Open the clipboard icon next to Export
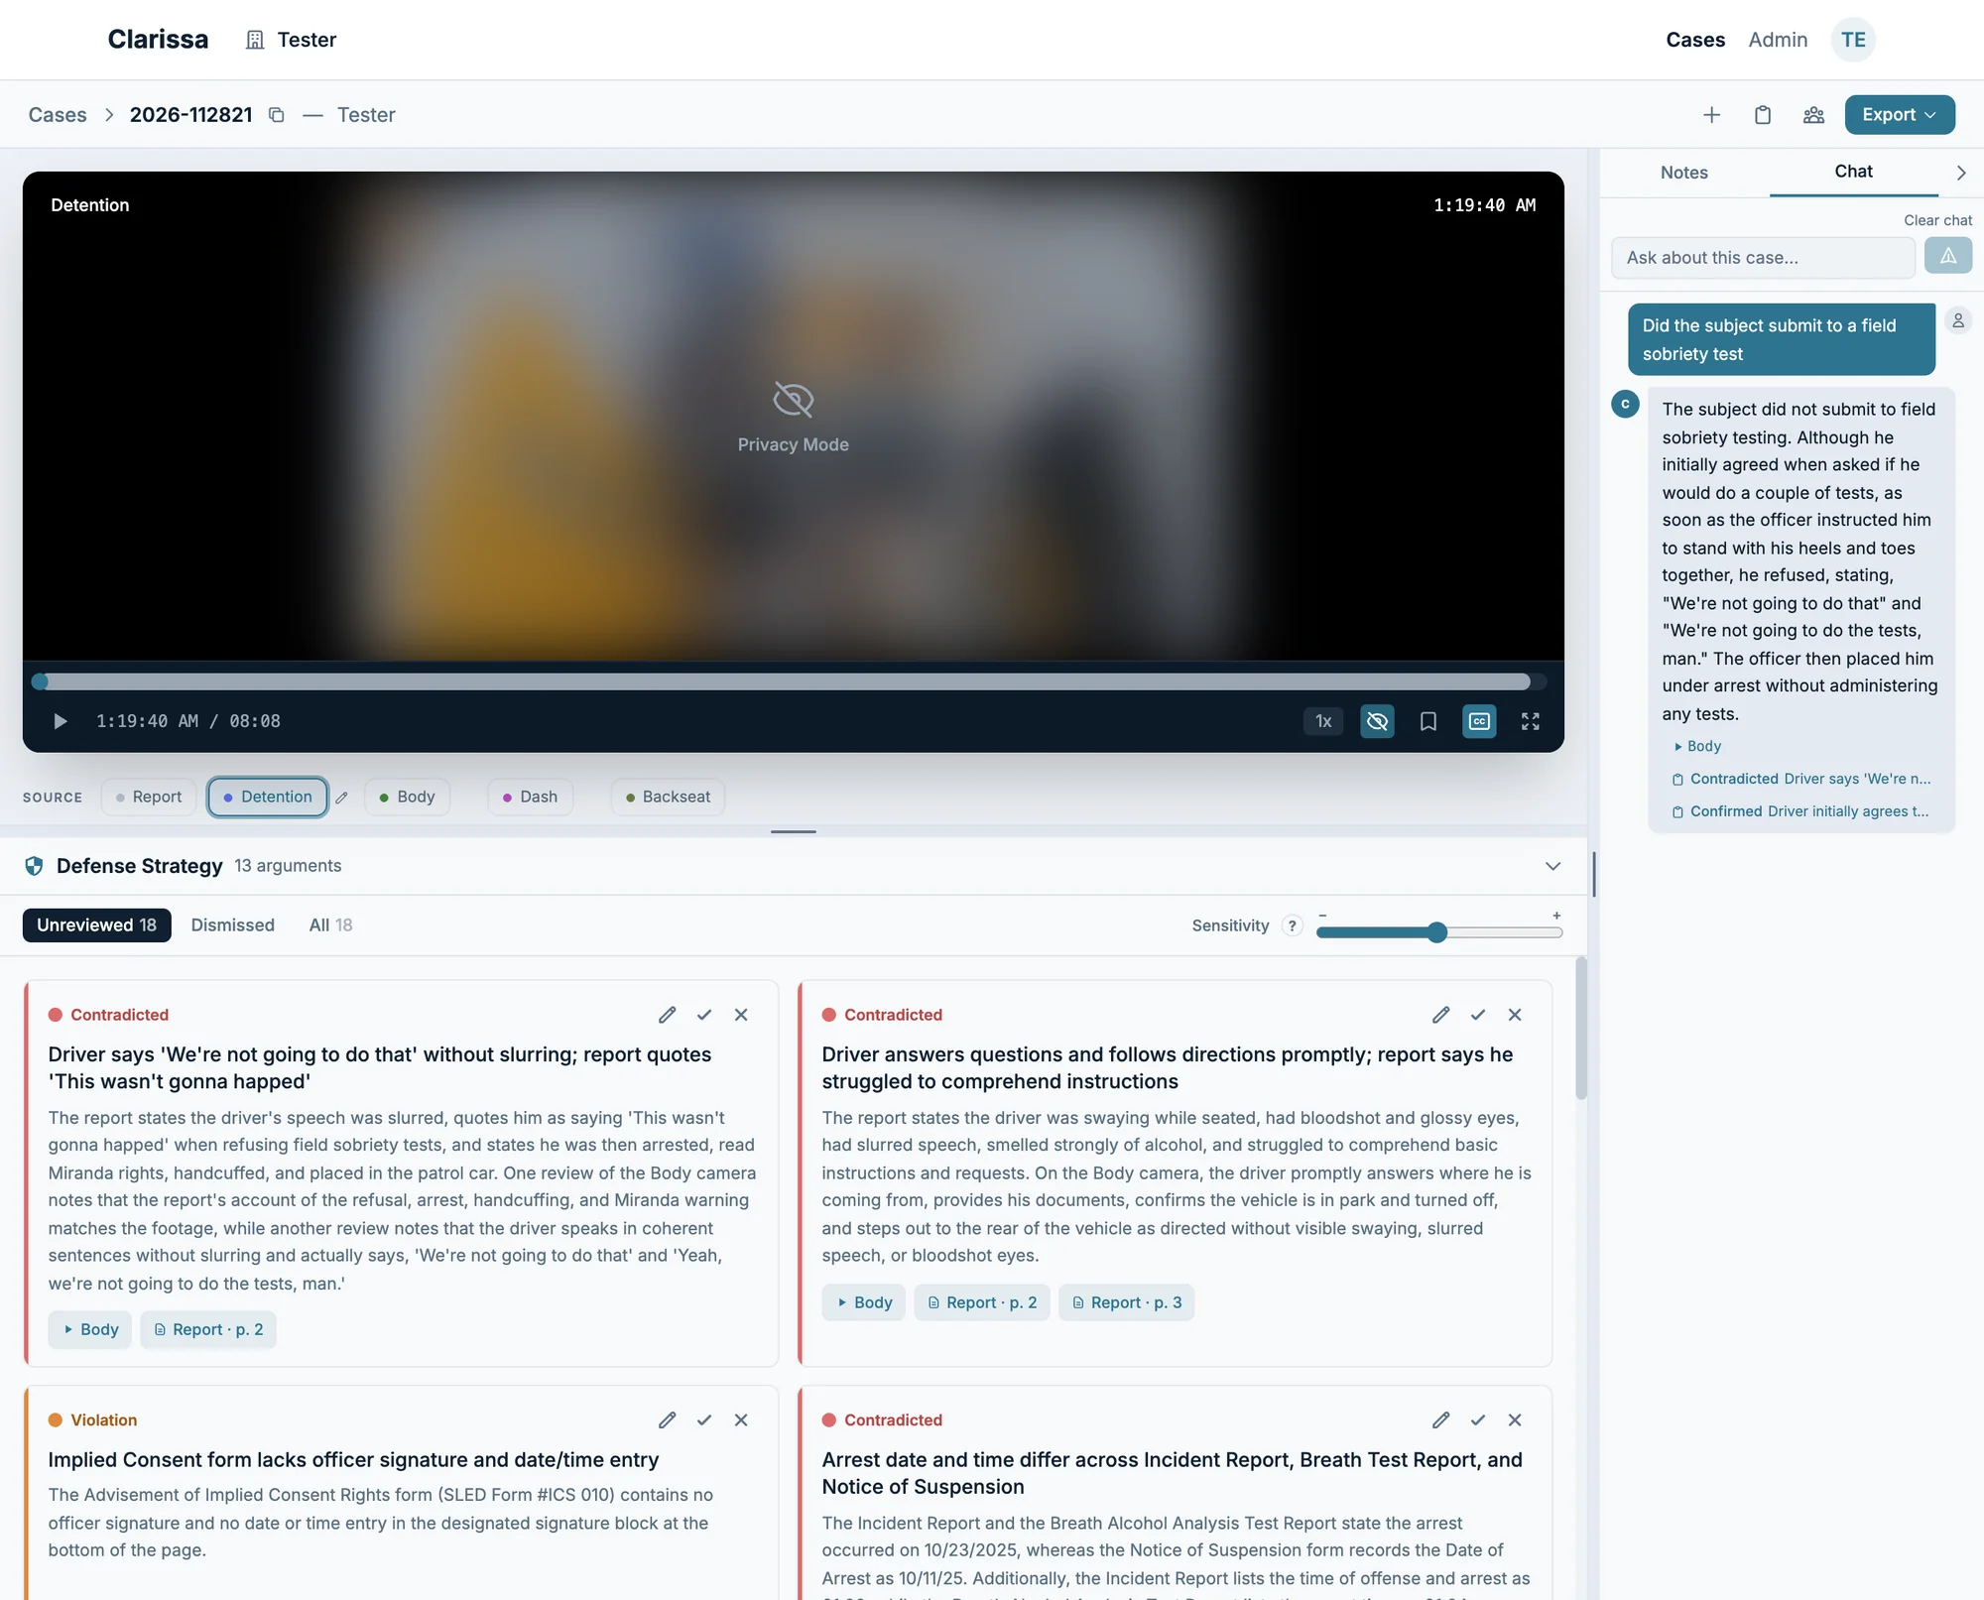 click(x=1763, y=115)
